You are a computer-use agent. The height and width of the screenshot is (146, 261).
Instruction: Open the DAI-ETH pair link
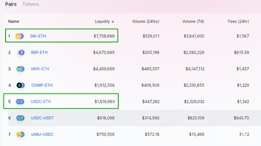click(x=38, y=36)
